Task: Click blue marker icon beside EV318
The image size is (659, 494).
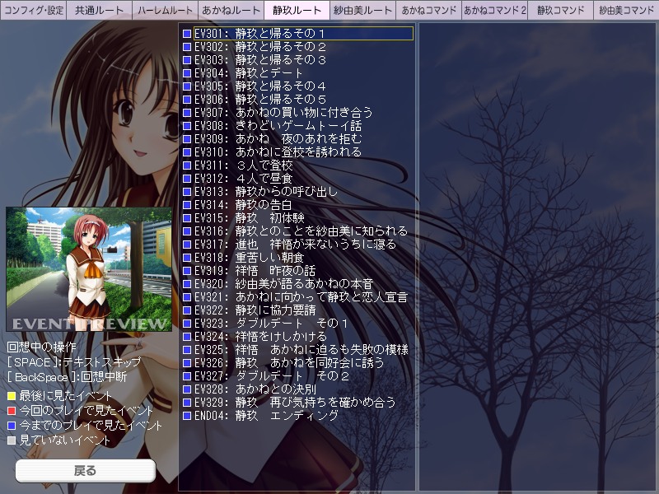Action: click(x=187, y=258)
